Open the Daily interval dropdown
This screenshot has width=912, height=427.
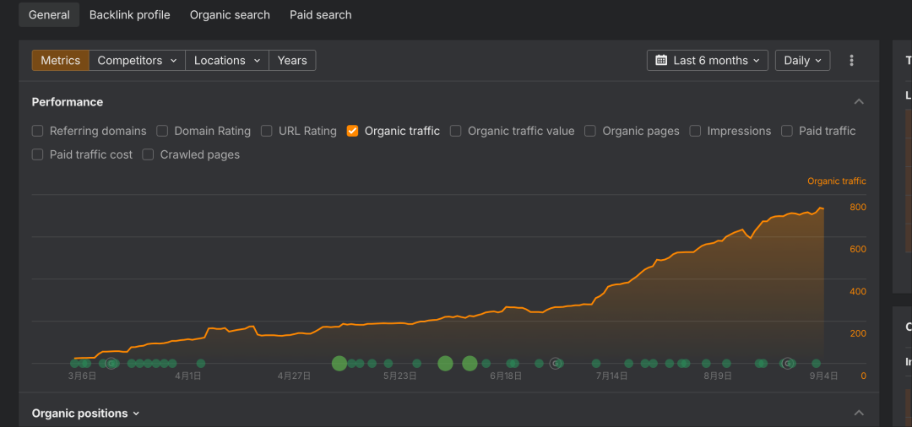tap(802, 61)
